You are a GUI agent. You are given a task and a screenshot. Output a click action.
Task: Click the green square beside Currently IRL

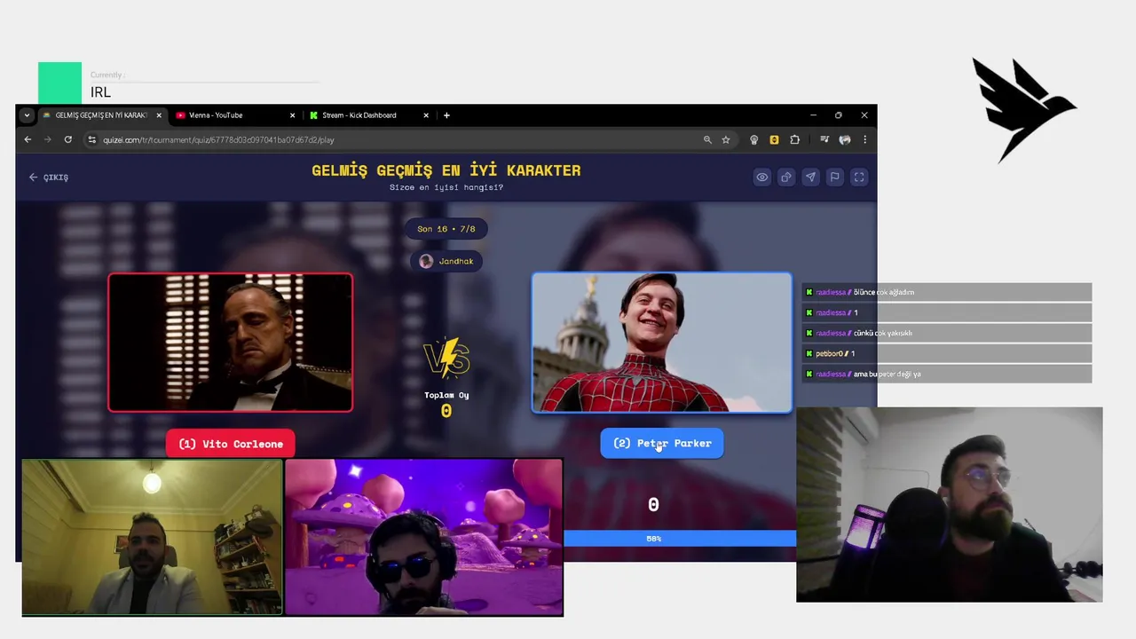[59, 83]
